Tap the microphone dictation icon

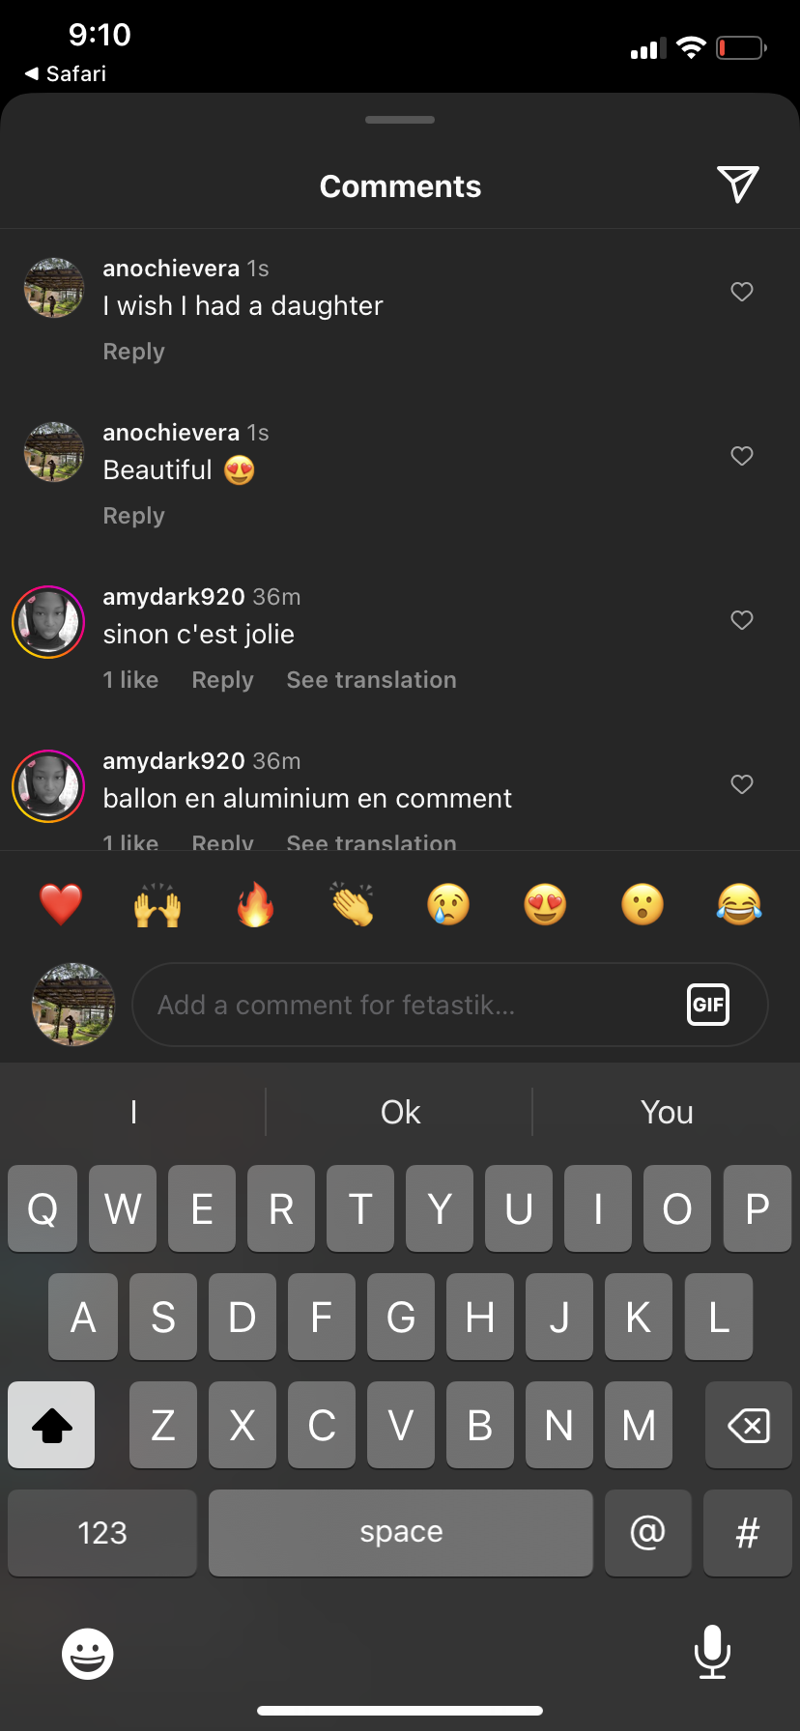coord(712,1652)
